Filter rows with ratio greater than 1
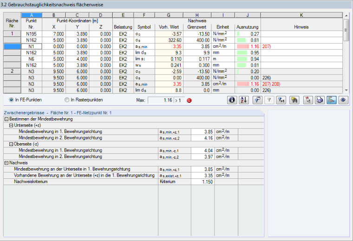353x241 pixels. pyautogui.click(x=281, y=100)
